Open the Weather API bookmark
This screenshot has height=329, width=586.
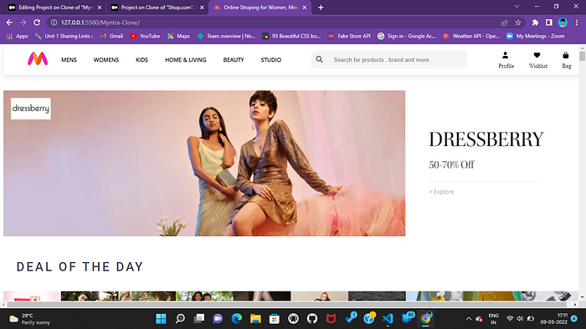[470, 36]
